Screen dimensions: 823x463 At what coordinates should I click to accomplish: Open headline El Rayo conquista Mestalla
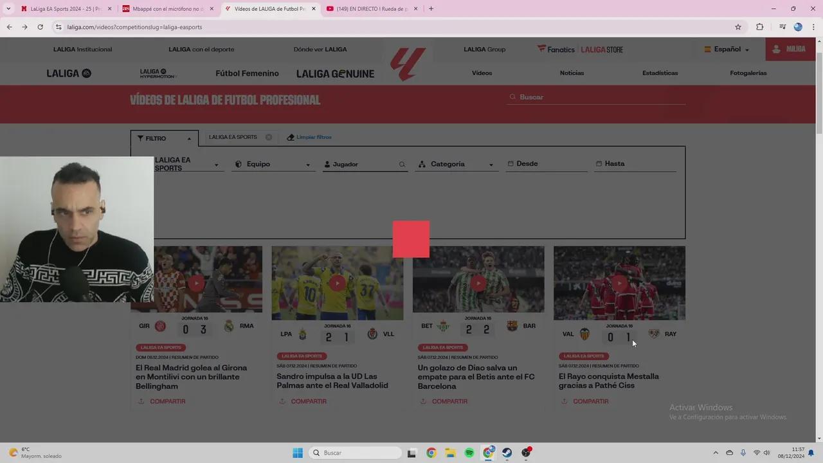tap(609, 381)
